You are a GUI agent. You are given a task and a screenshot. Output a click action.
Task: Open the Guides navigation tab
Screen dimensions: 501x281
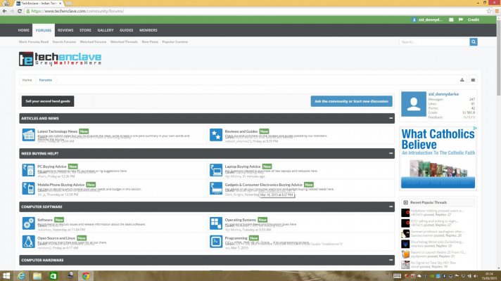(x=126, y=30)
